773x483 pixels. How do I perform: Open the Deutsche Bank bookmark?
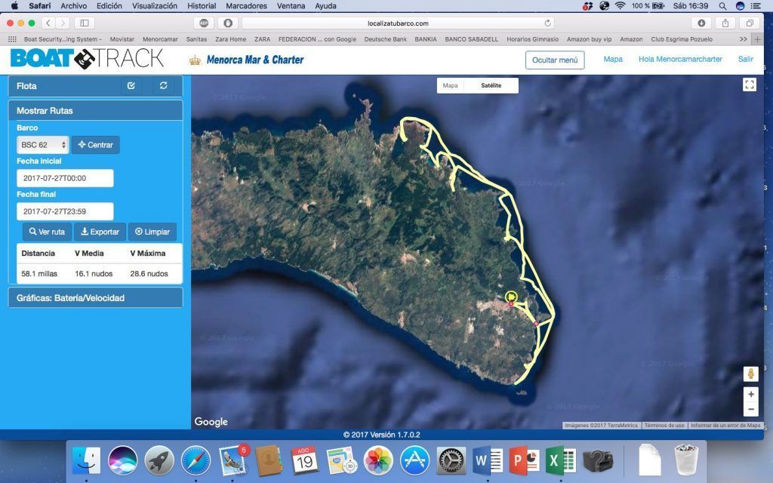pyautogui.click(x=386, y=39)
